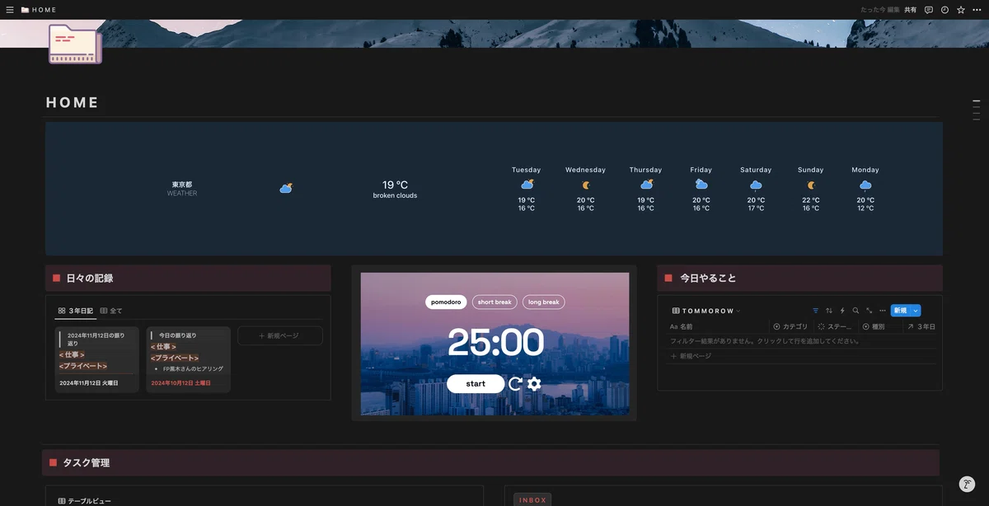
Task: Click the 日々の記録 section heading
Action: tap(90, 279)
